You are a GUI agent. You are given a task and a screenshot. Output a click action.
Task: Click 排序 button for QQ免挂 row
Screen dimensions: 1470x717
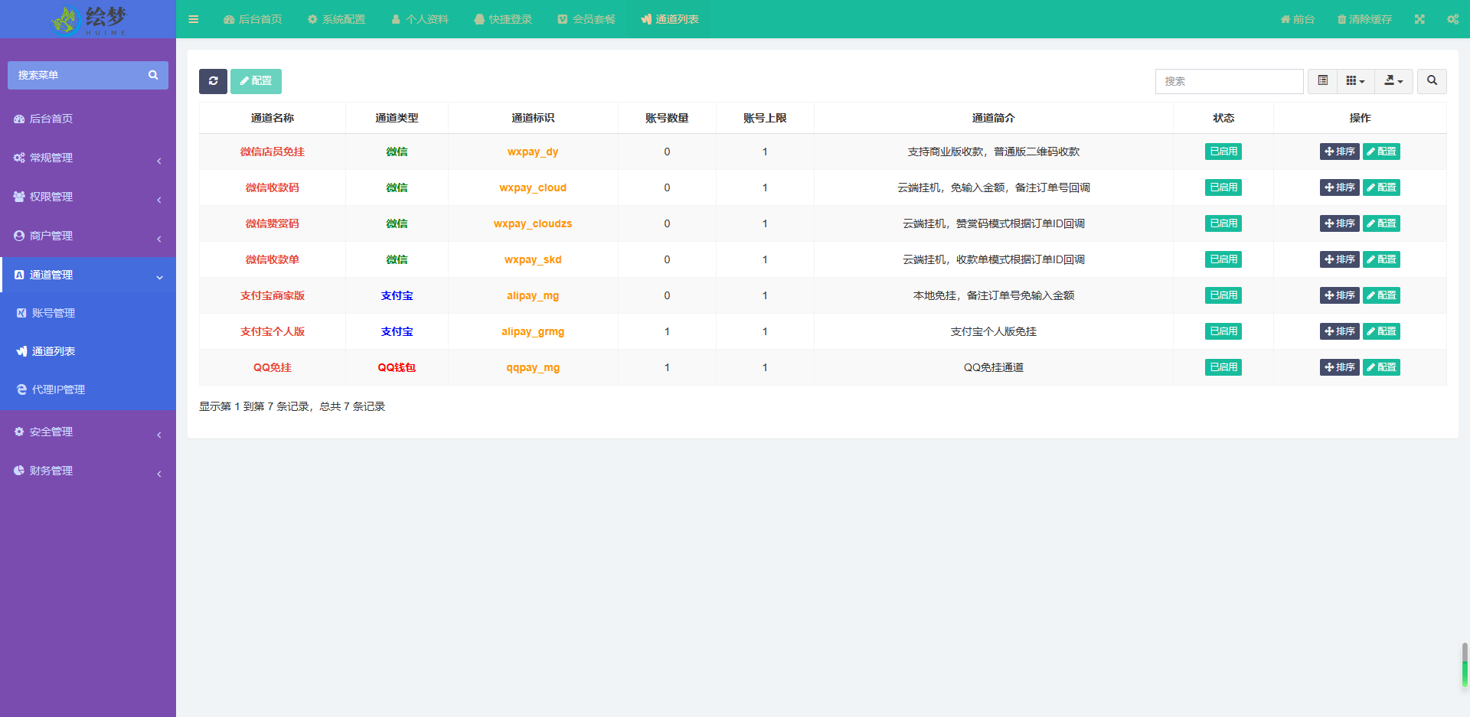pos(1339,367)
